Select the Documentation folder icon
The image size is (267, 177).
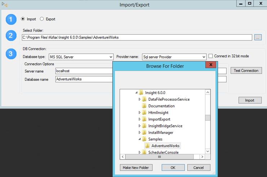[144, 106]
